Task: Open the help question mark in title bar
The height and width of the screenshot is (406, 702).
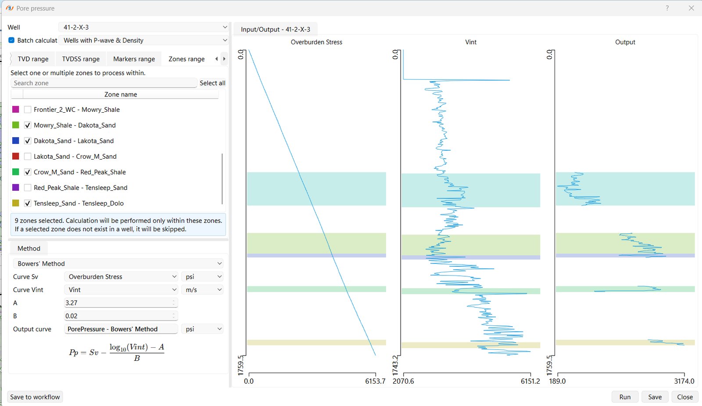Action: (667, 8)
